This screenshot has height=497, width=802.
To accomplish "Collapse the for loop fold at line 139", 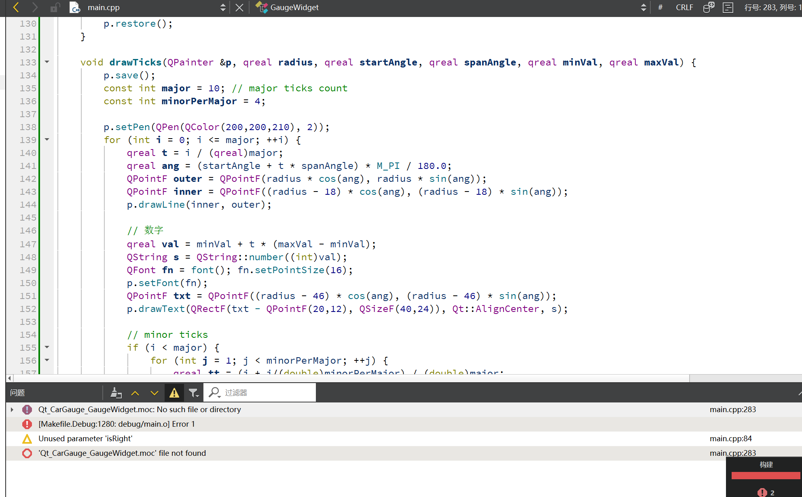I will pos(47,139).
